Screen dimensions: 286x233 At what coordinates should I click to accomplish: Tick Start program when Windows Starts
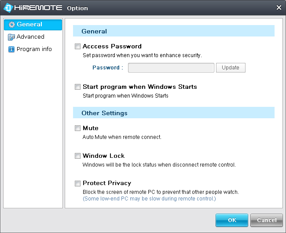point(77,87)
